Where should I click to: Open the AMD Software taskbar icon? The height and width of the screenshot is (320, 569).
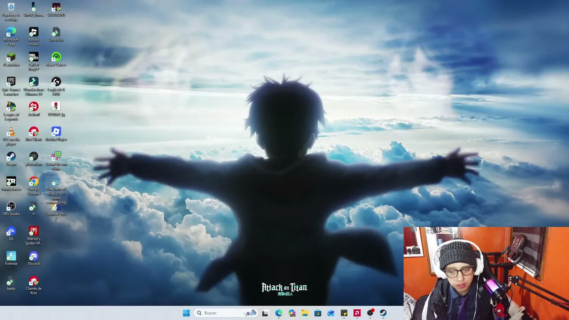pos(357,313)
